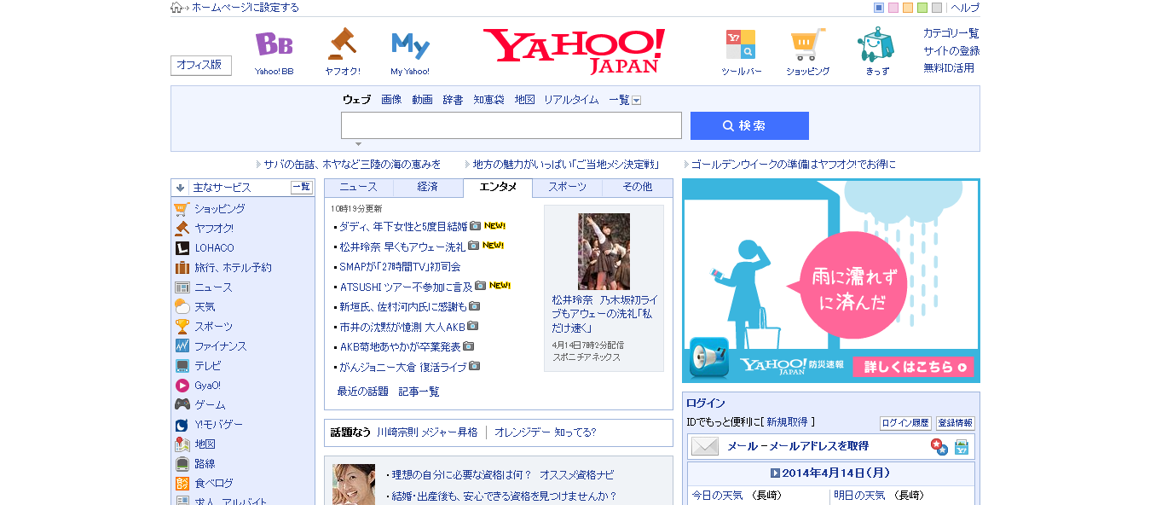Open the ヤフオク! gavel icon in header
Viewport: 1150px width, 505px height.
[x=342, y=44]
